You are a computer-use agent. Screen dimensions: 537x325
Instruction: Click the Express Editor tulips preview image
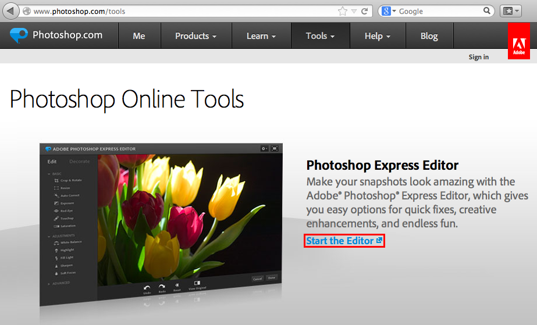coord(161,224)
